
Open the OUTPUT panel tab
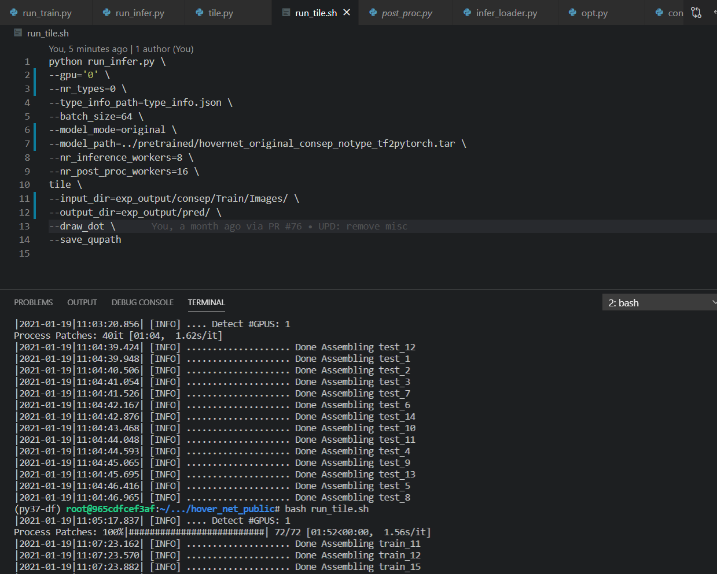tap(82, 302)
